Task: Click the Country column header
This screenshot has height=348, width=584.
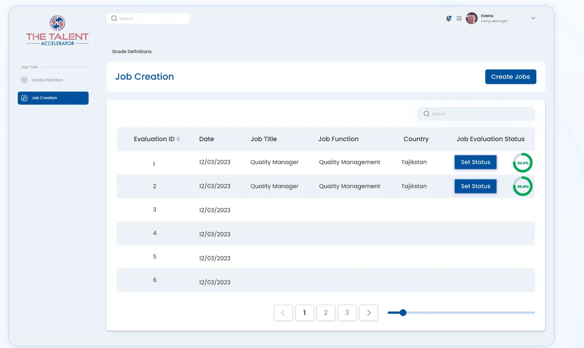Action: [416, 139]
